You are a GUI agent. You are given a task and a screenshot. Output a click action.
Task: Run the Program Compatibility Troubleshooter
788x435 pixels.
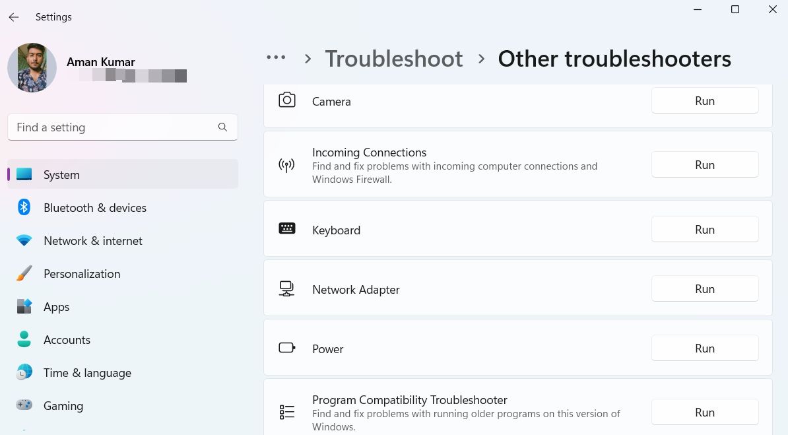[704, 412]
